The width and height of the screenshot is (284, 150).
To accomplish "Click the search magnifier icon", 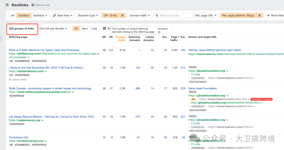I will 157,15.
